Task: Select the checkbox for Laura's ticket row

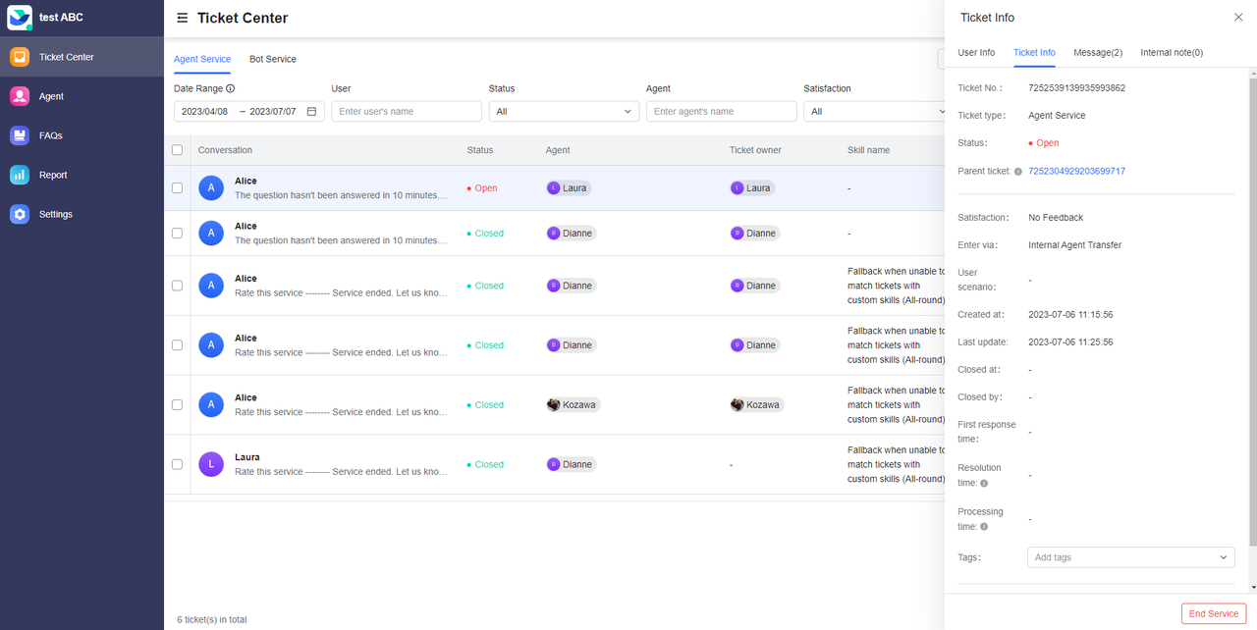Action: pos(177,464)
